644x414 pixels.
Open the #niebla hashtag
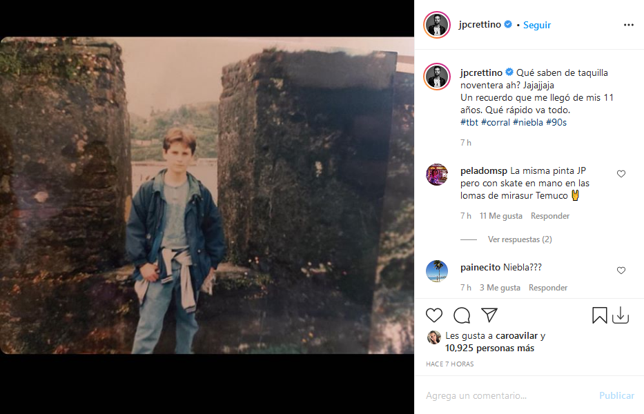pyautogui.click(x=528, y=122)
